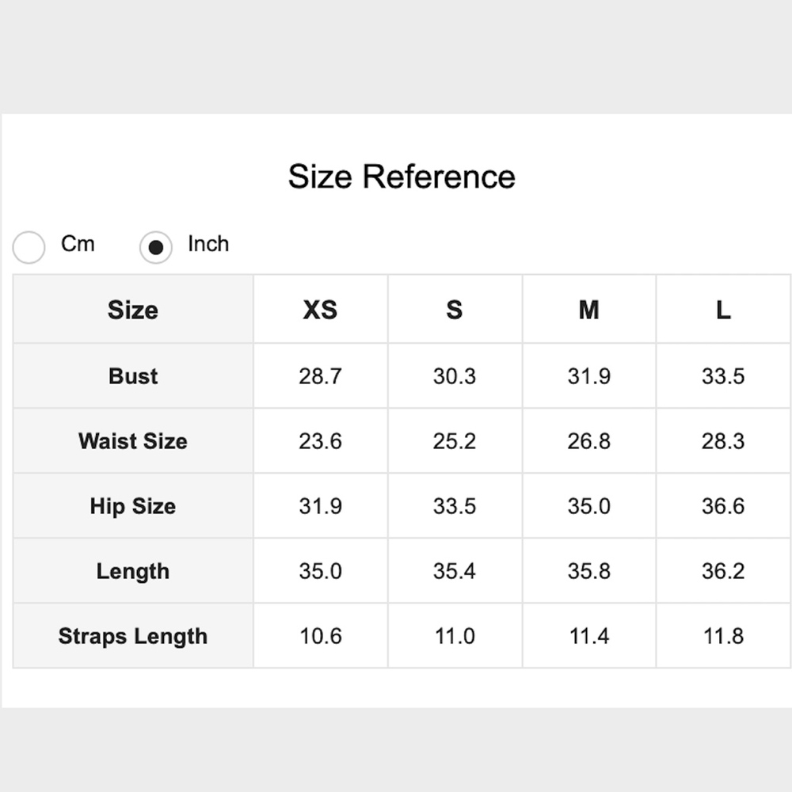Click the XS column header
Viewport: 792px width, 792px height.
320,310
